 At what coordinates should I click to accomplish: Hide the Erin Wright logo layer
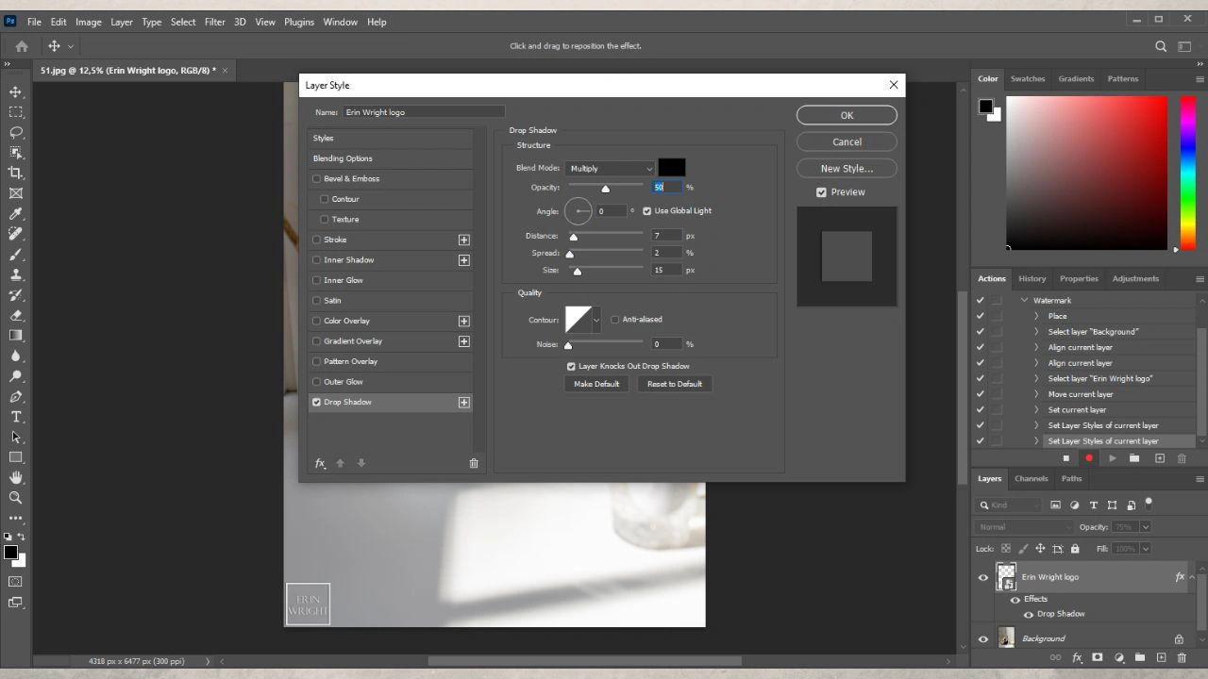click(x=983, y=577)
